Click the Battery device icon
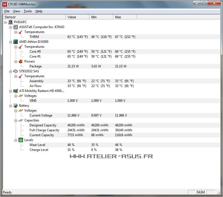The width and height of the screenshot is (223, 197). pos(16,106)
